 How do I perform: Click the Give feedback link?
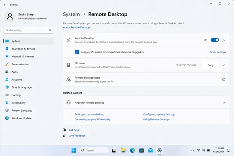(77, 135)
